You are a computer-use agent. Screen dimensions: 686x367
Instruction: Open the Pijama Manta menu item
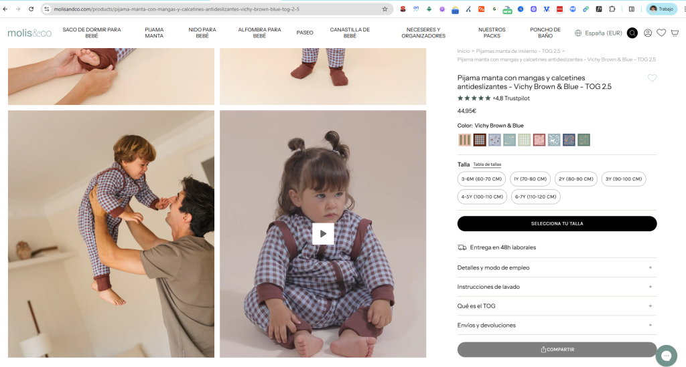tap(154, 33)
